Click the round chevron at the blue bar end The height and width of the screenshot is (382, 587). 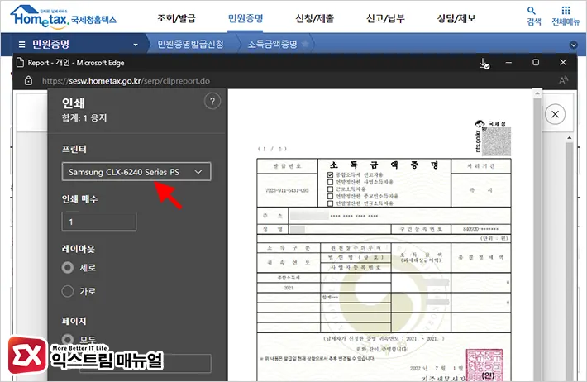click(x=573, y=45)
